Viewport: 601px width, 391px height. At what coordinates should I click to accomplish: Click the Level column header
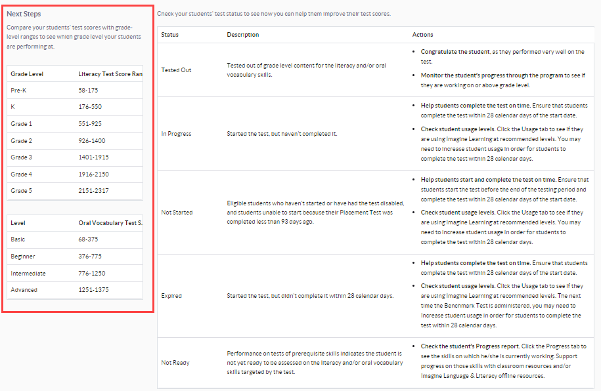pos(18,223)
